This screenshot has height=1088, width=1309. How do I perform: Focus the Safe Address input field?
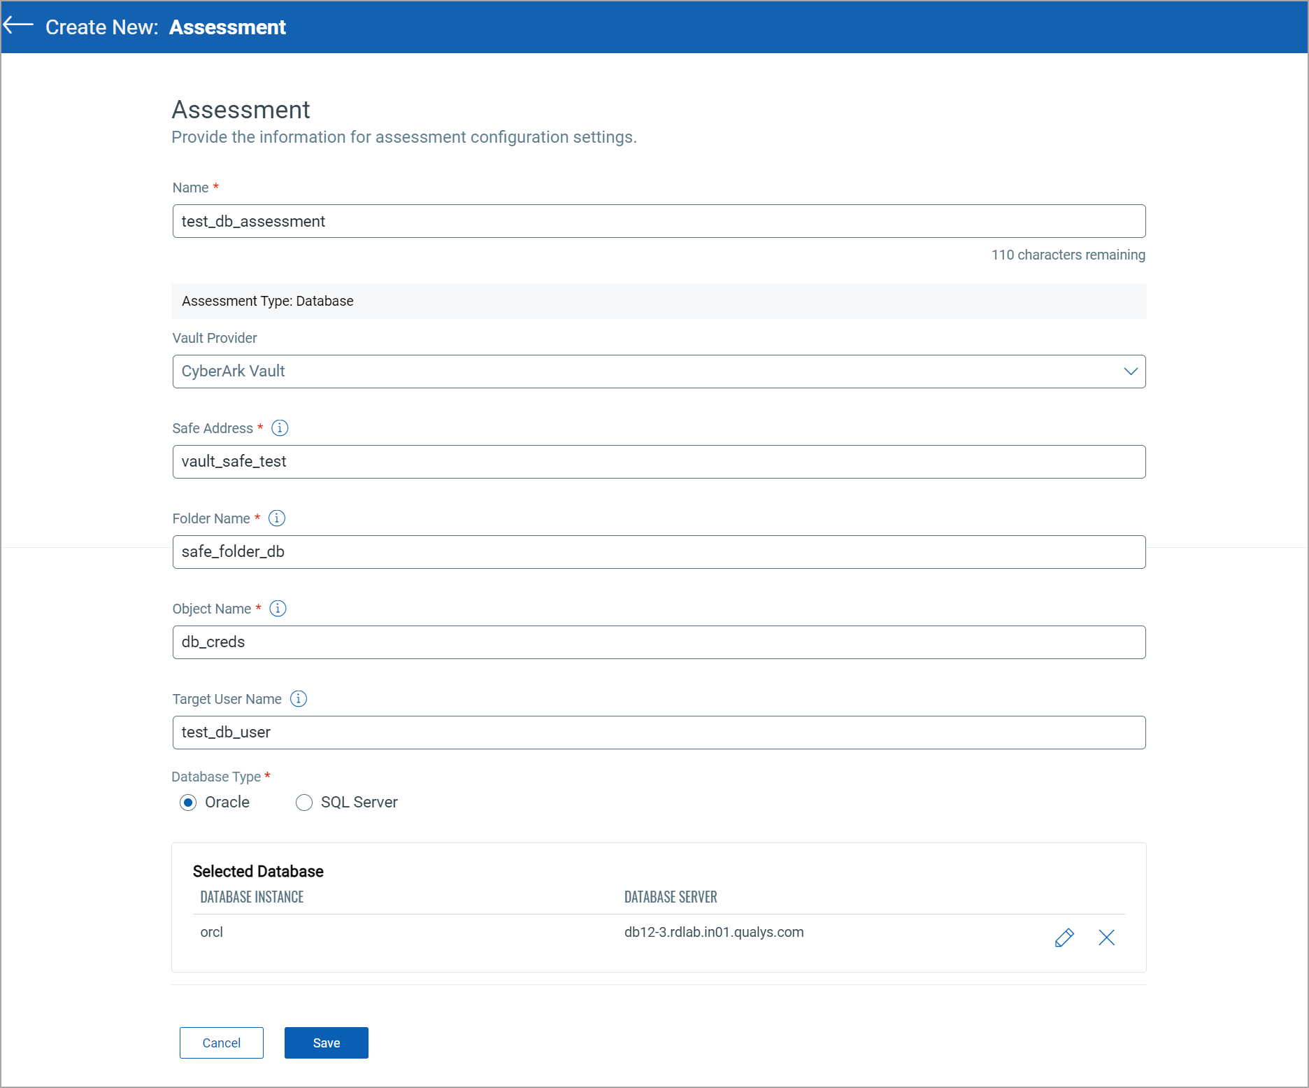pos(659,462)
